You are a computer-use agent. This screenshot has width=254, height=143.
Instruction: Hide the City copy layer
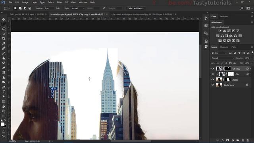point(213,69)
